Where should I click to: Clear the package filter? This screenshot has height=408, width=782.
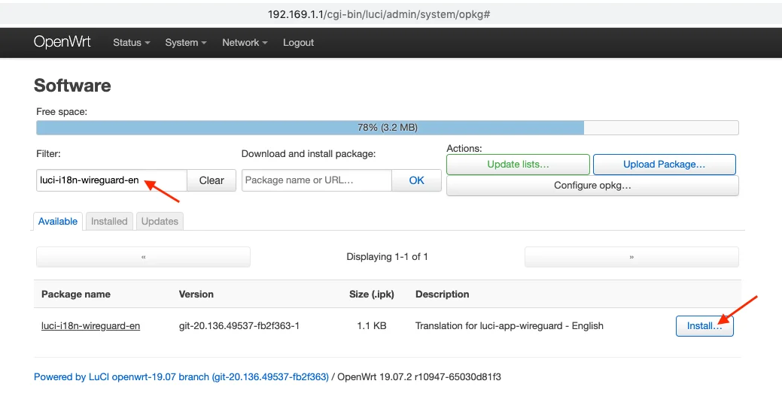211,180
